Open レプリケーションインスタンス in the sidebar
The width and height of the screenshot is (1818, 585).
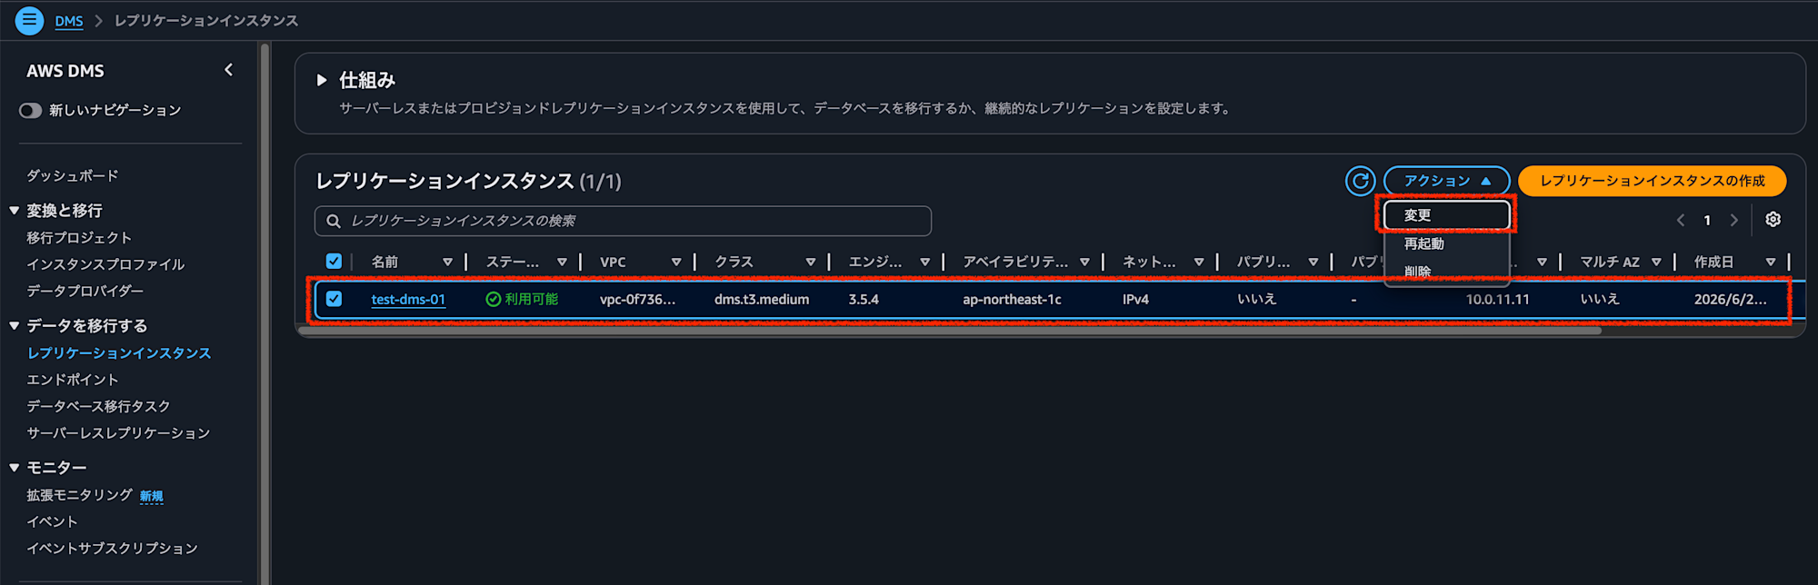(119, 353)
